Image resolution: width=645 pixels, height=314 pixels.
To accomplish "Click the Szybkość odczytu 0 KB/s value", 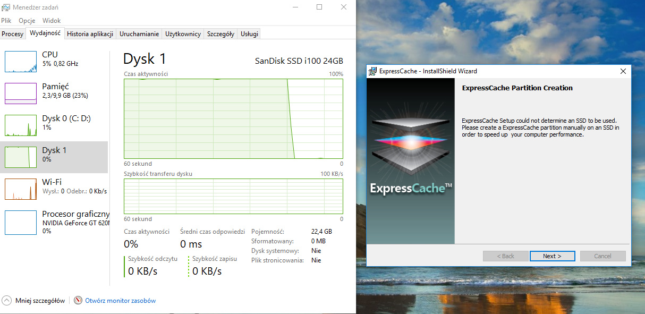I will [x=143, y=271].
